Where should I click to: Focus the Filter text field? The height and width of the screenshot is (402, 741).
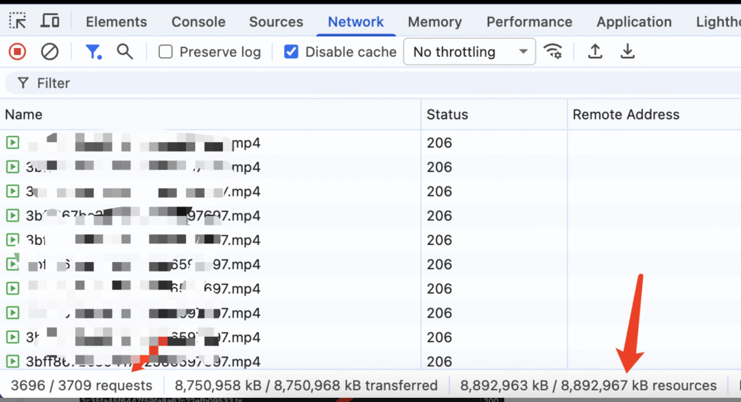(x=373, y=83)
